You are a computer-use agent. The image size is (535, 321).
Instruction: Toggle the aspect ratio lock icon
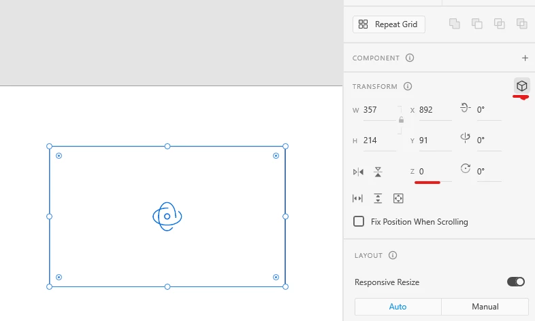(x=402, y=119)
